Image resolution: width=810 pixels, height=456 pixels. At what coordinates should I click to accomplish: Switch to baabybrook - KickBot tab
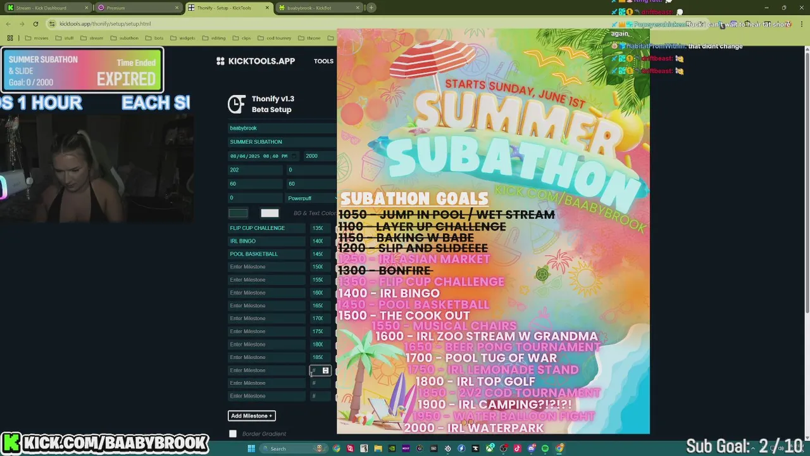click(x=320, y=8)
